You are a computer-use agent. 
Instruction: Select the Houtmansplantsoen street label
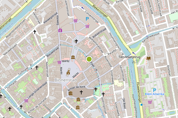(x=135, y=106)
